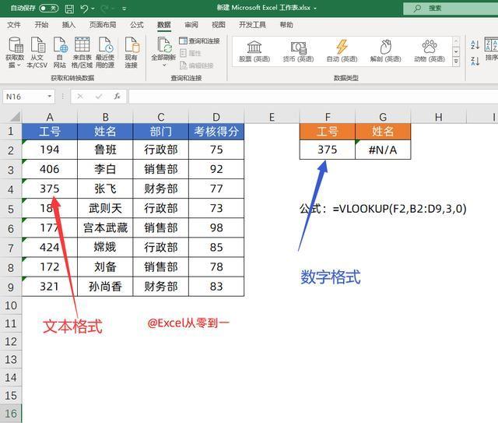
Task: Click Sort A to Z icon
Action: [x=475, y=45]
